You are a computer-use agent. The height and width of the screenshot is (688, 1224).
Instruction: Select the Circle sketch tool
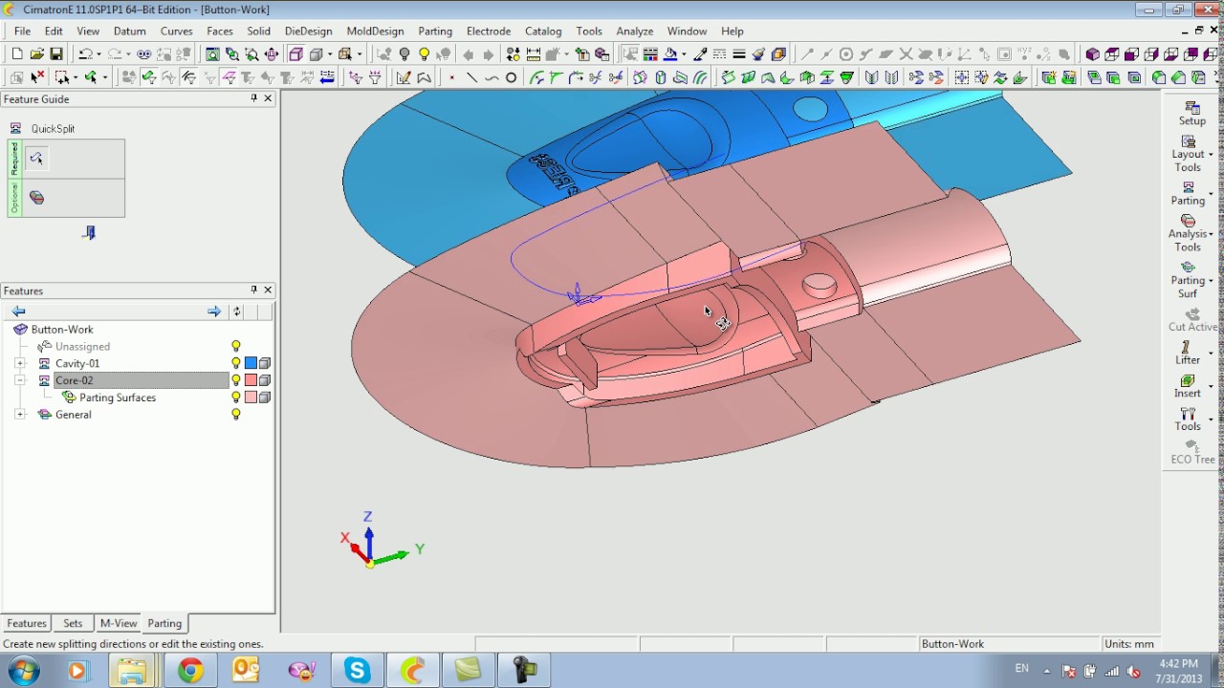(511, 77)
